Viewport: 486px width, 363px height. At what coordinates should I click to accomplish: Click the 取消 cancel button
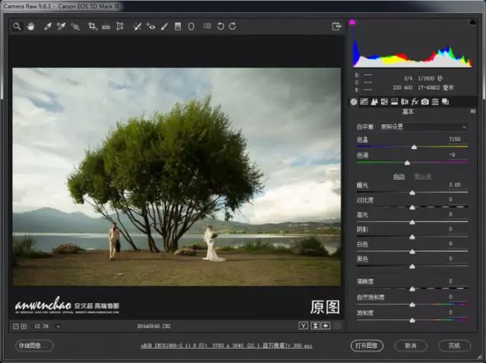(x=411, y=346)
